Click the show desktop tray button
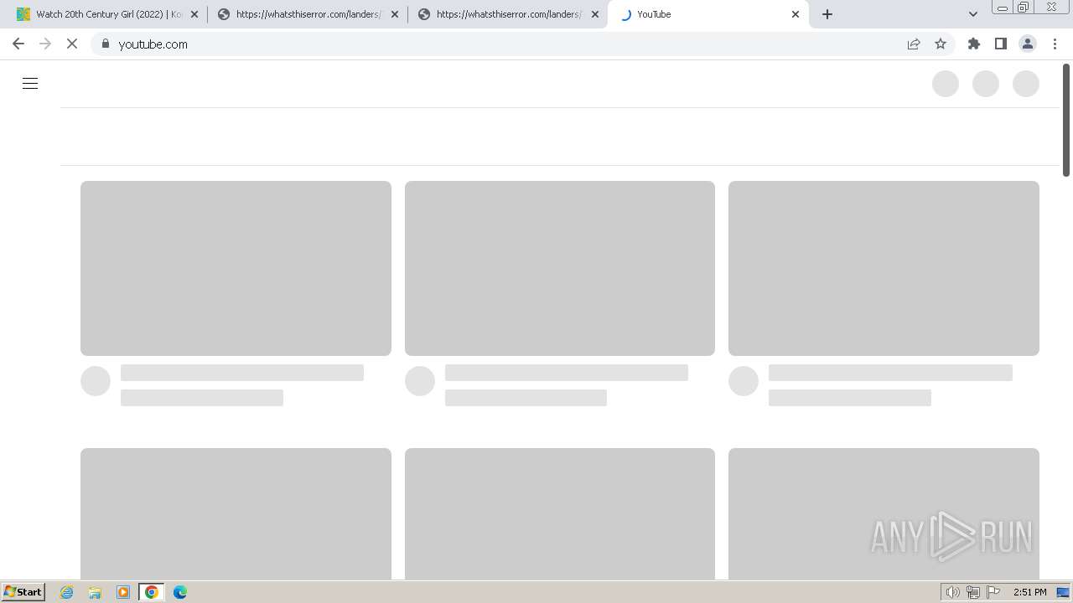The width and height of the screenshot is (1073, 603). point(1063,592)
